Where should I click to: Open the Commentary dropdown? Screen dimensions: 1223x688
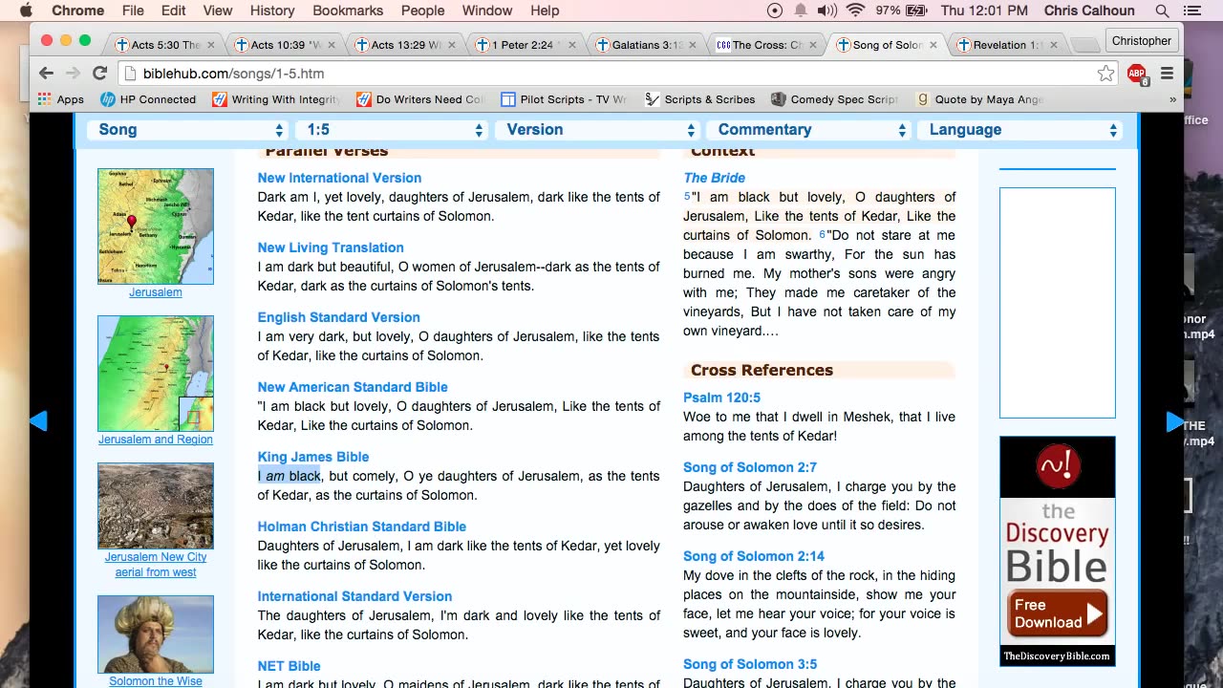click(808, 130)
